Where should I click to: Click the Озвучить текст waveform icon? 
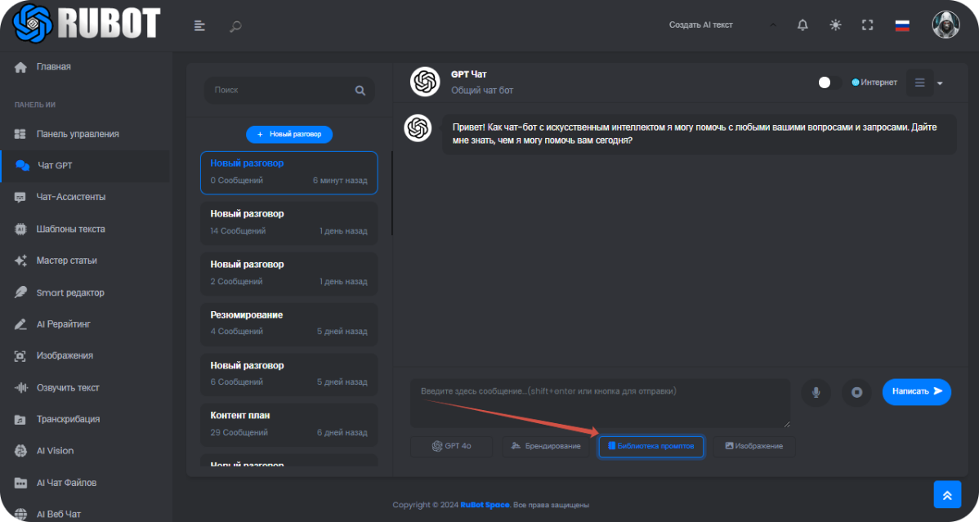coord(20,388)
